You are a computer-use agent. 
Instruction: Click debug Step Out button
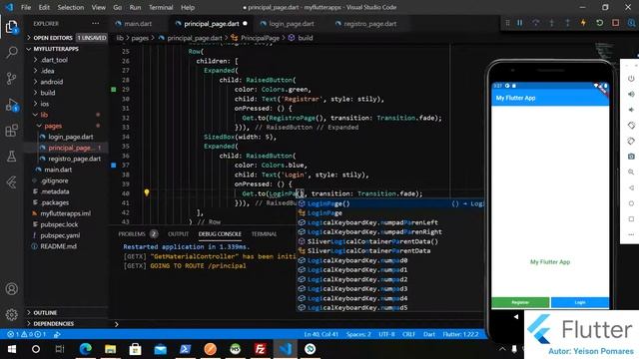(x=568, y=23)
